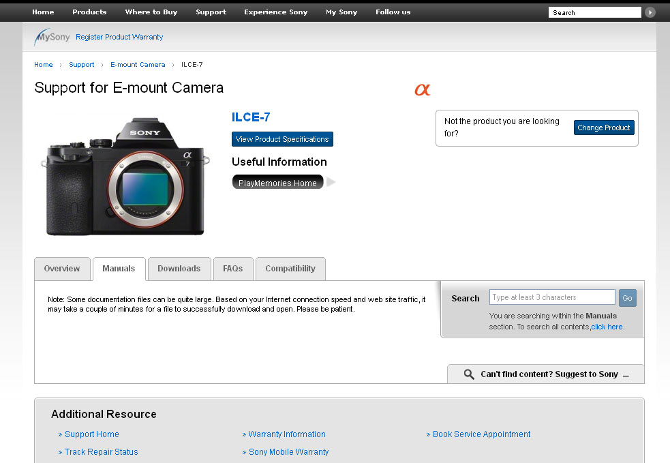Open the Compatibility tab
This screenshot has height=463, width=670.
point(290,269)
